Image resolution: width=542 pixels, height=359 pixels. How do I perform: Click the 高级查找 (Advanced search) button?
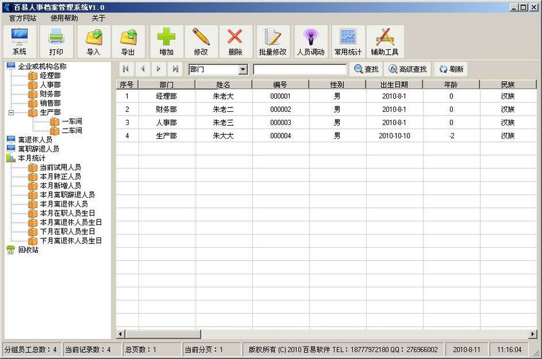pos(408,69)
